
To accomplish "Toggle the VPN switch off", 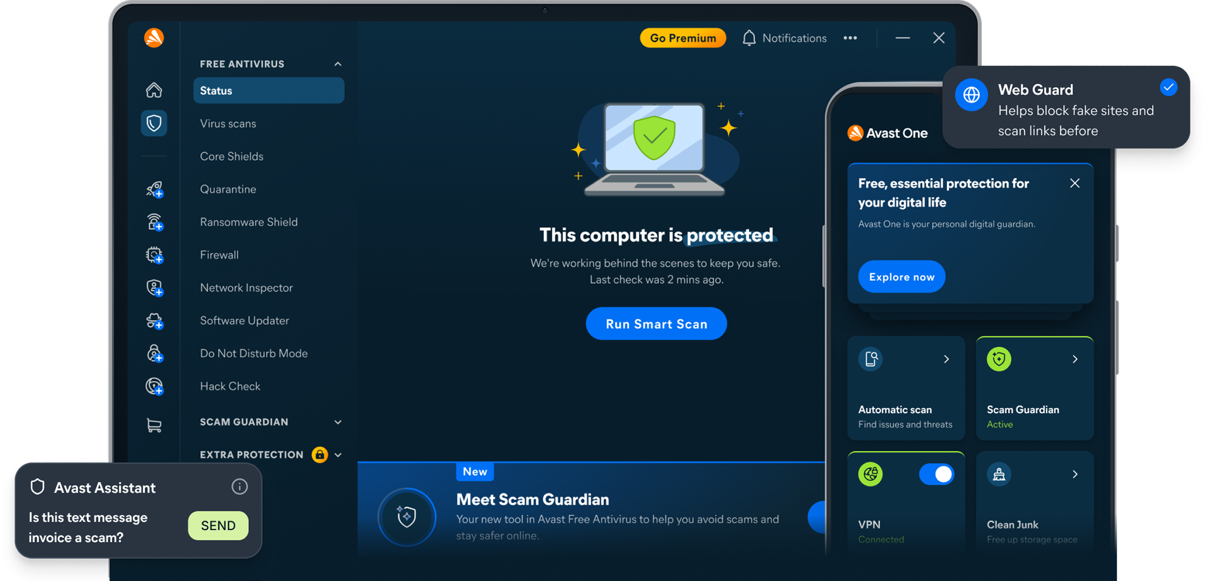I will (936, 474).
